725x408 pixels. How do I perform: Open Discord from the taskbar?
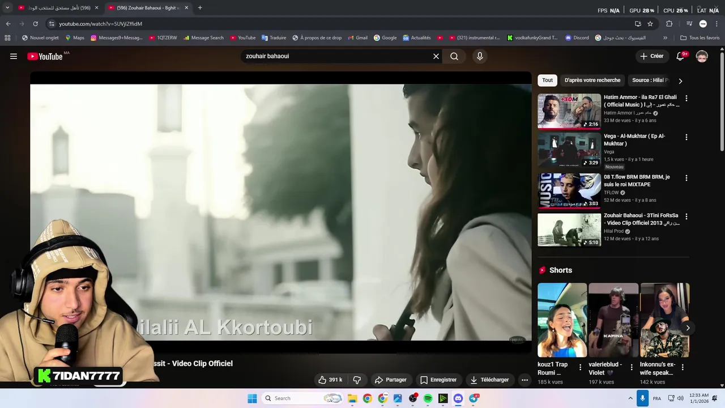coord(458,398)
